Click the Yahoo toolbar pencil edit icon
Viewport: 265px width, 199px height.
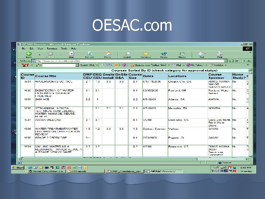(37, 65)
